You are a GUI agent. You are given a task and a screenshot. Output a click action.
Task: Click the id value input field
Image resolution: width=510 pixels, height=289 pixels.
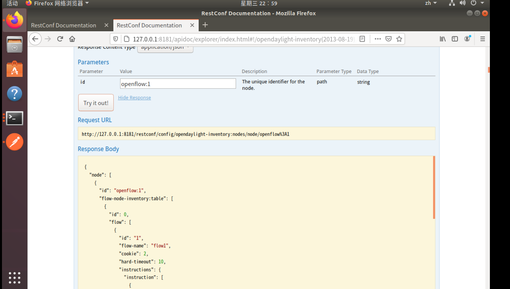click(x=178, y=84)
